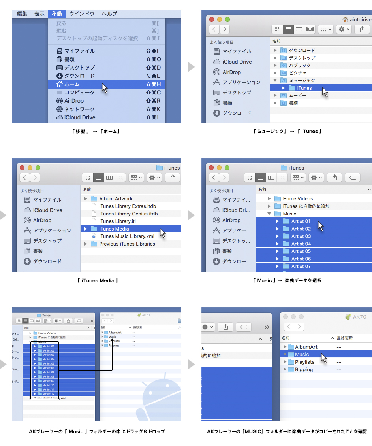This screenshot has width=372, height=446.
Task: Select Music folder in large AK70 window
Action: pos(326,354)
